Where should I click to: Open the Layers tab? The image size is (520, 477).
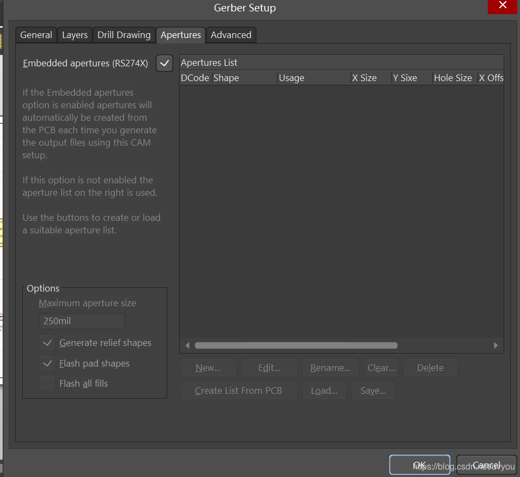click(75, 35)
